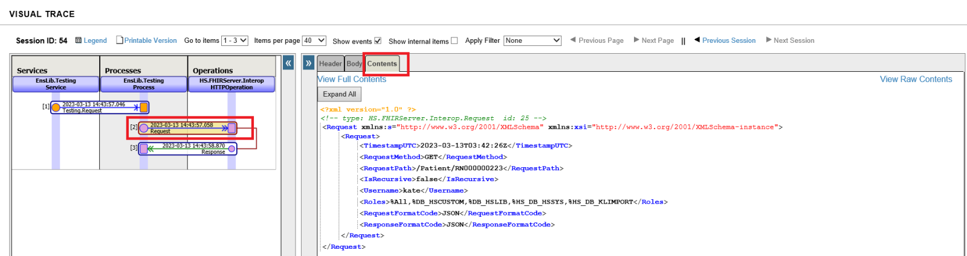Open the Legend via its table icon
This screenshot has width=967, height=256.
(79, 40)
